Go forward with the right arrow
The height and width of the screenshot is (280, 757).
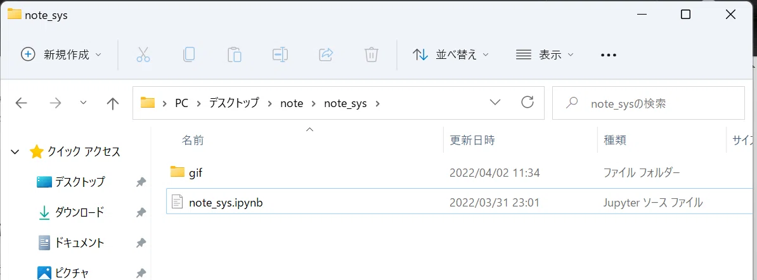point(56,103)
